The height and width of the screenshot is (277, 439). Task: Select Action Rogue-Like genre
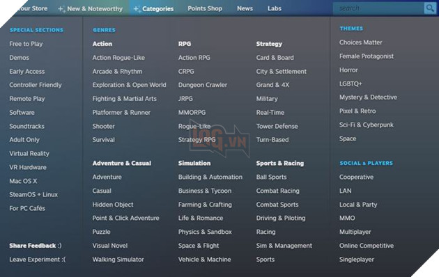coord(118,58)
